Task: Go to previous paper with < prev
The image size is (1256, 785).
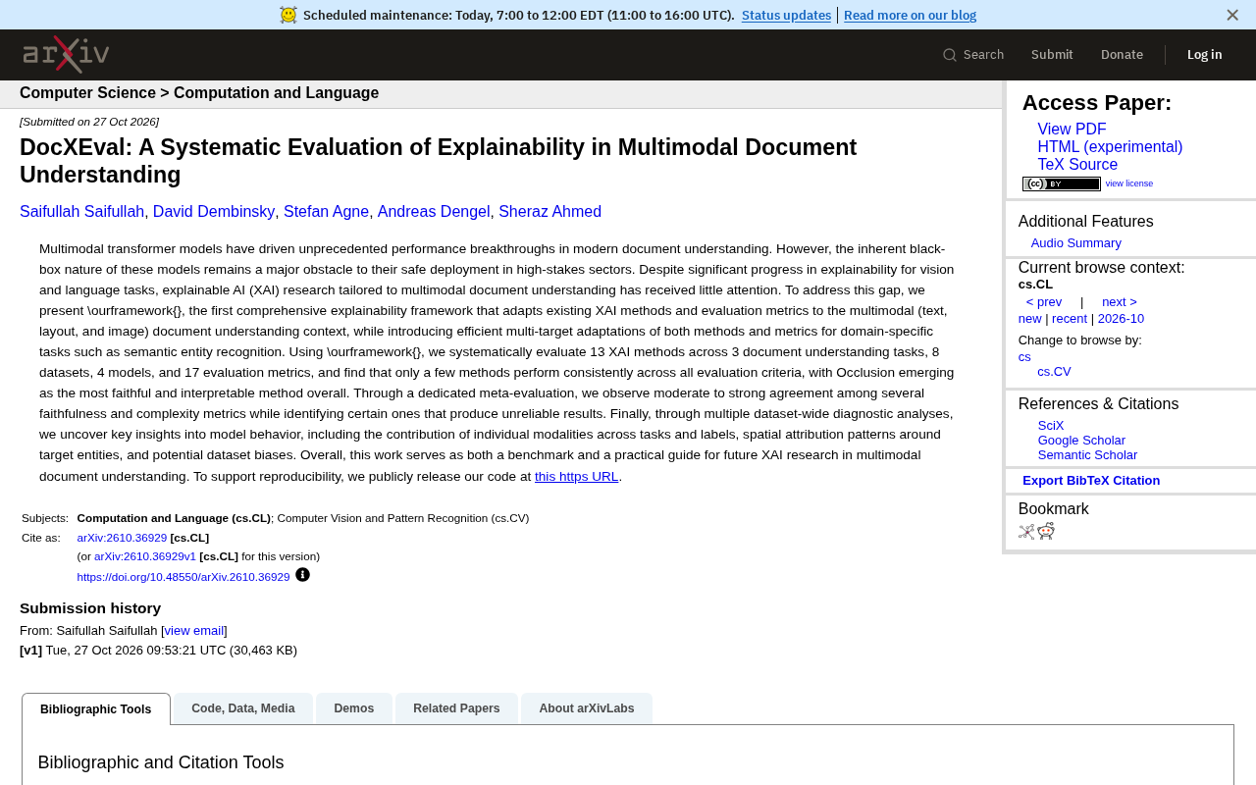Action: (1044, 302)
